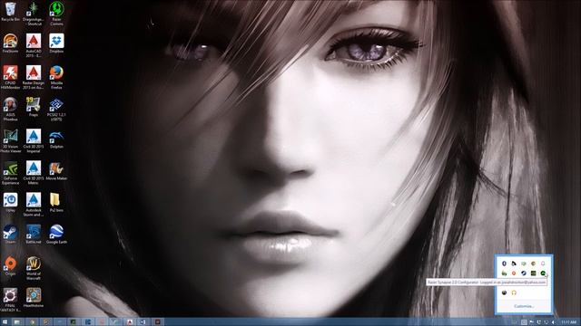Select the Fraps desktop icon
This screenshot has height=326, width=581.
[34, 107]
